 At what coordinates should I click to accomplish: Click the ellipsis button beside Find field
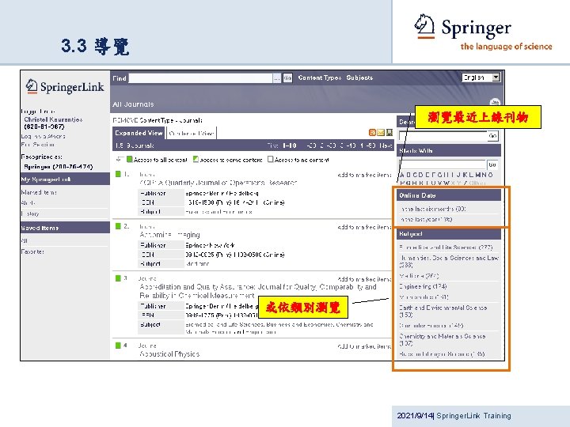[x=277, y=78]
